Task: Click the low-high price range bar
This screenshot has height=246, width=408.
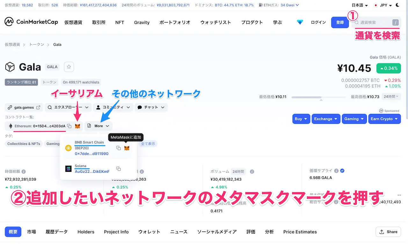Action: tap(318, 97)
